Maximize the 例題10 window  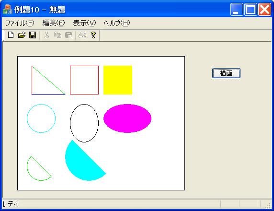coord(251,9)
